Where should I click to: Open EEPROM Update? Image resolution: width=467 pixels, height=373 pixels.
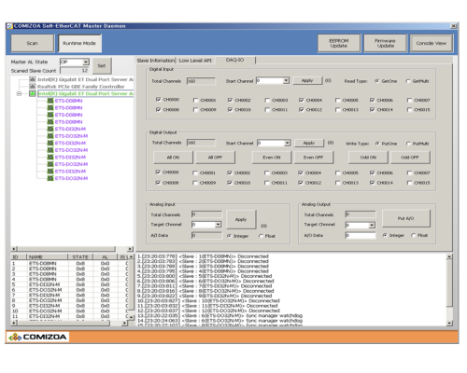click(x=339, y=43)
